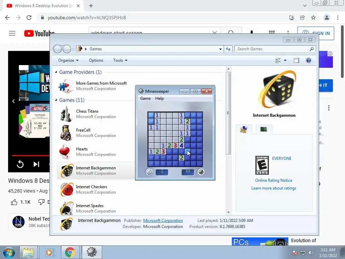The width and height of the screenshot is (345, 259).
Task: Select Internet Backgammon dice icon in list
Action: coord(67,170)
